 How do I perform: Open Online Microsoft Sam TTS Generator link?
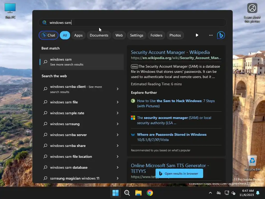coord(170,168)
